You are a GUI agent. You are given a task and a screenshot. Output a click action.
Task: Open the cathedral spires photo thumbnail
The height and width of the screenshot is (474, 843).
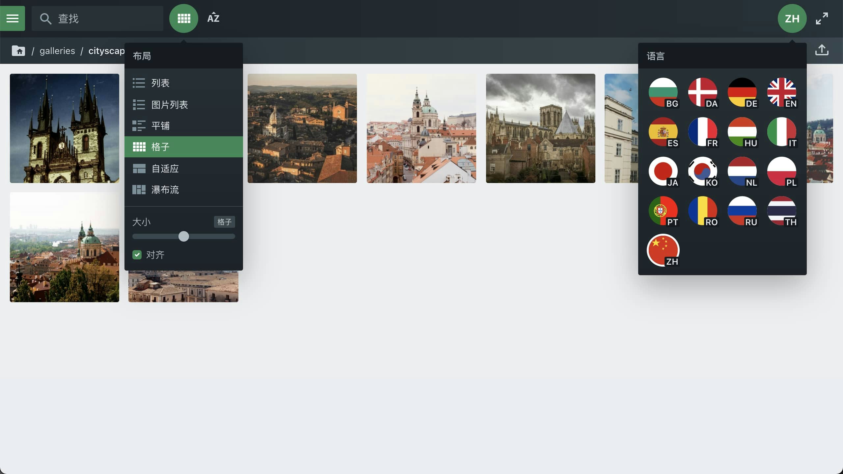[x=64, y=128]
